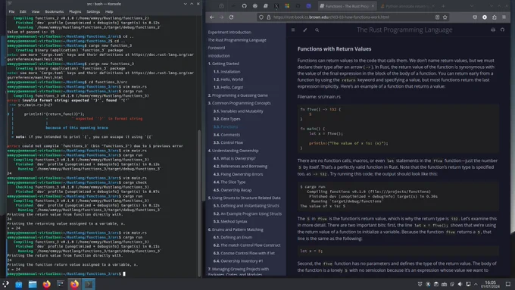
Task: Open the book's GitHub repository icon
Action: (503, 30)
